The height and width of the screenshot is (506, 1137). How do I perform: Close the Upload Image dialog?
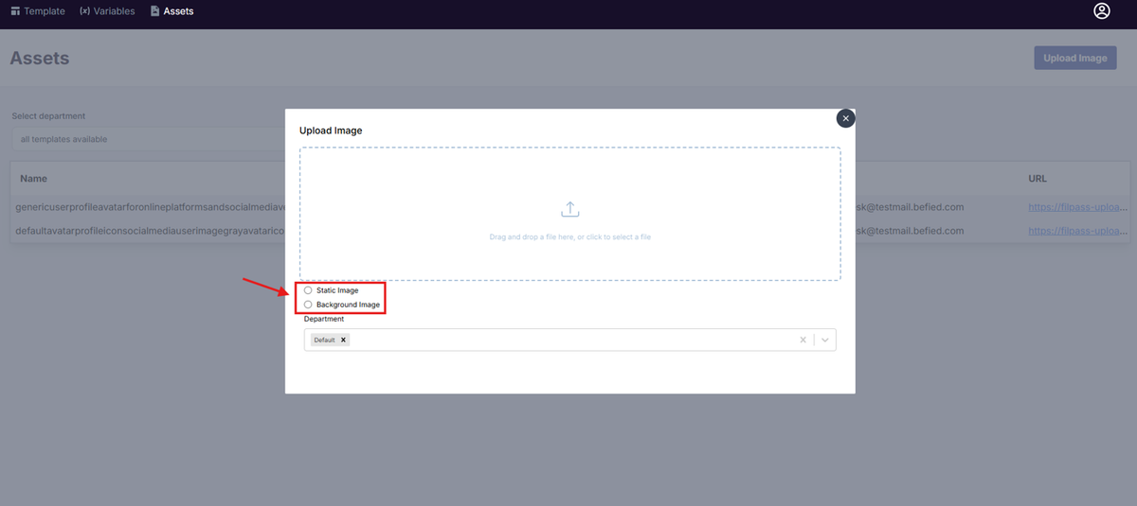click(x=845, y=118)
